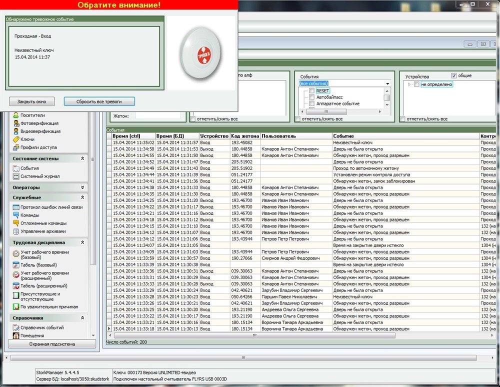Open Учет рабочего времени (расширенный) icon
Screen dimensions: 500x387
(15, 275)
